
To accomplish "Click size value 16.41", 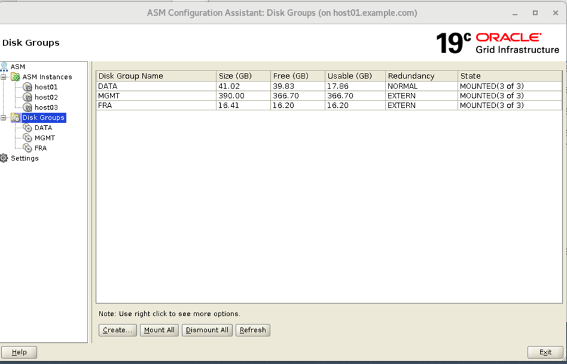I will click(x=229, y=105).
